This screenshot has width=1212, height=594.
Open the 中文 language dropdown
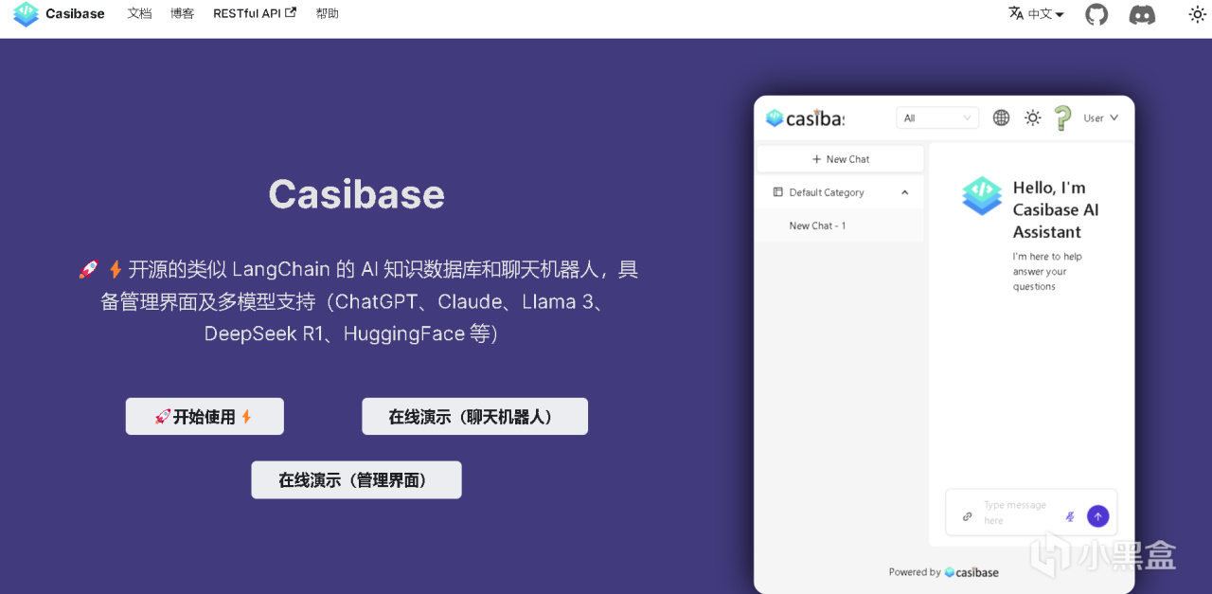tap(1036, 13)
